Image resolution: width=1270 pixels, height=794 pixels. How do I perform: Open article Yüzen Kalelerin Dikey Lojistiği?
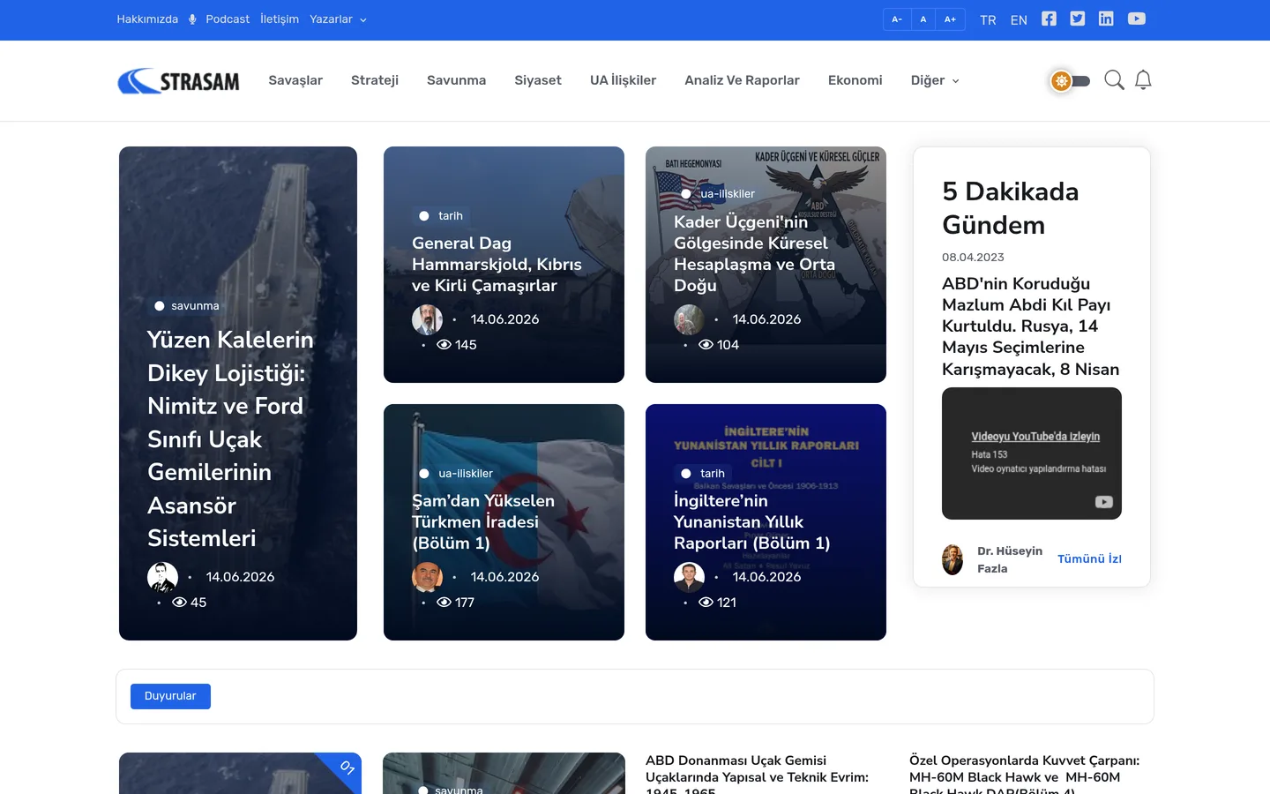coord(230,438)
